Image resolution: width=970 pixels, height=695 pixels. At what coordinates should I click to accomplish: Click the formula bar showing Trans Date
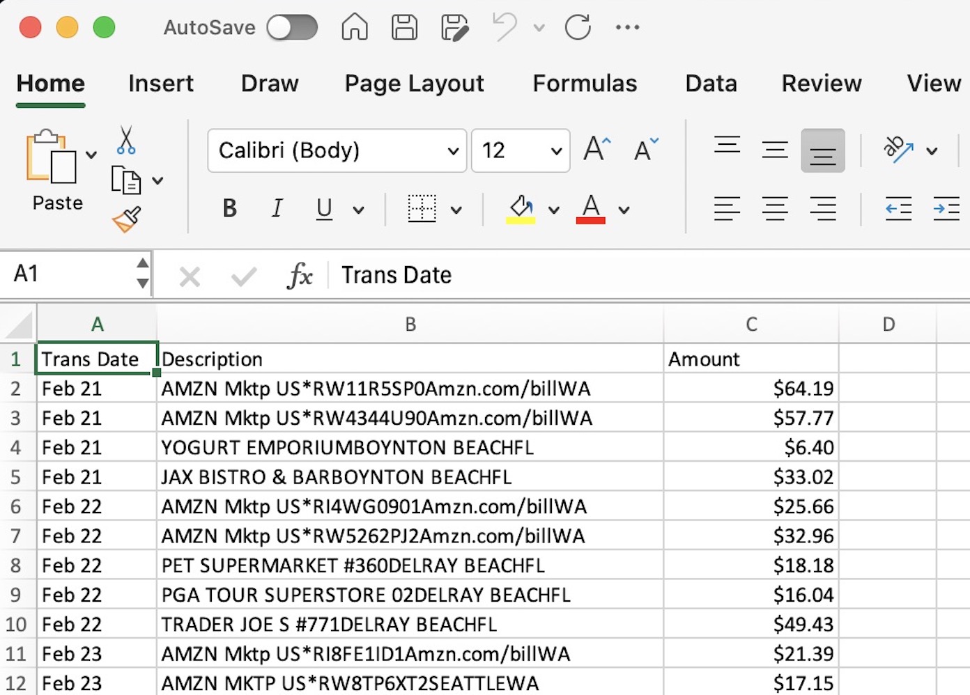click(648, 275)
